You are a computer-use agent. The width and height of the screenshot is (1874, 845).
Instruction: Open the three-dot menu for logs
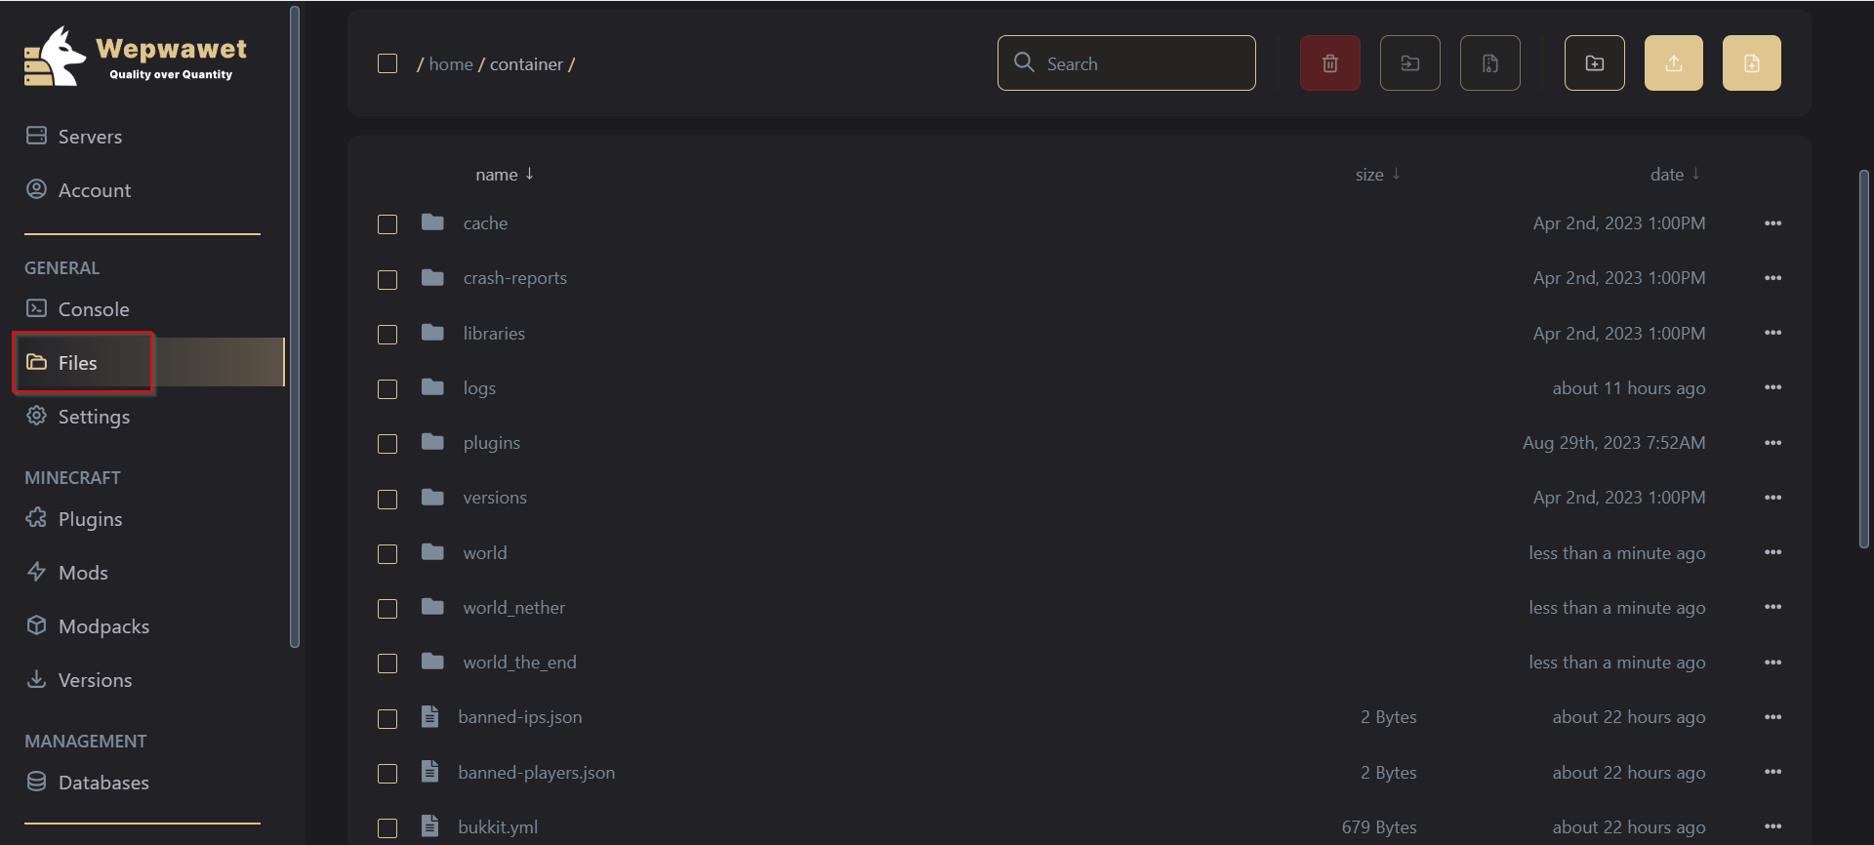[1772, 387]
